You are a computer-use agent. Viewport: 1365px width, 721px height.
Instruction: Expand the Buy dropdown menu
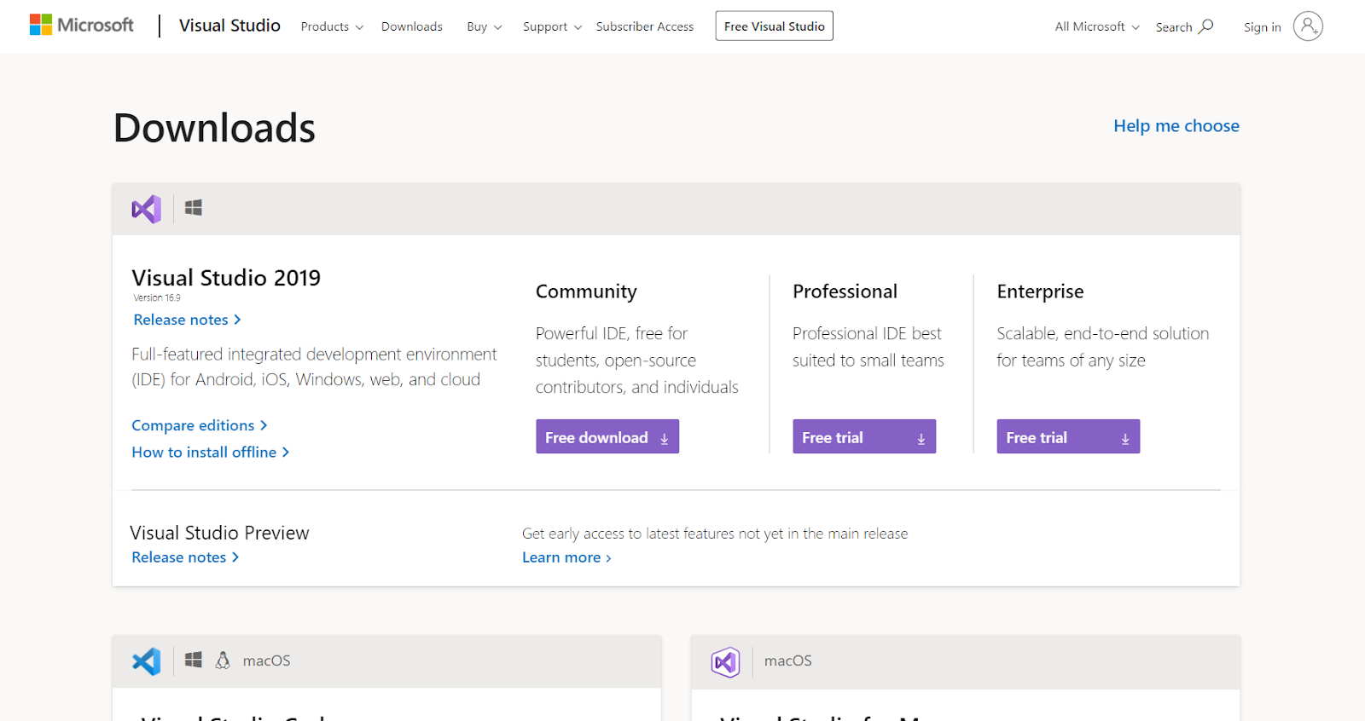(485, 26)
